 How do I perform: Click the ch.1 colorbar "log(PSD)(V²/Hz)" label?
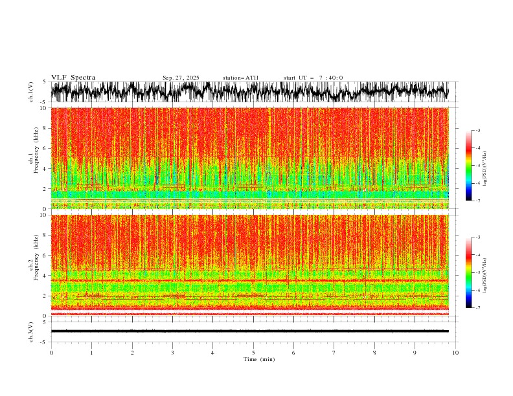(484, 169)
